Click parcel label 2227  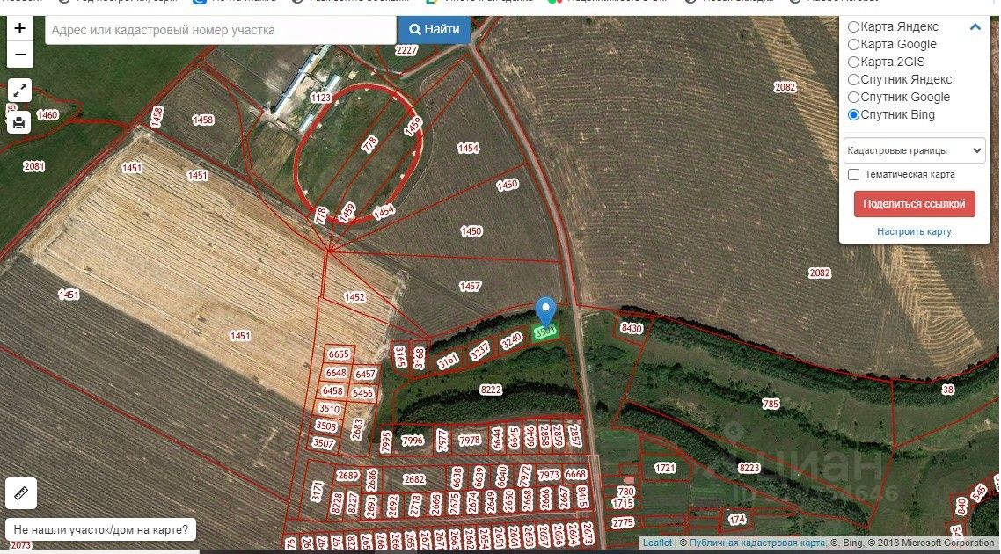point(406,50)
